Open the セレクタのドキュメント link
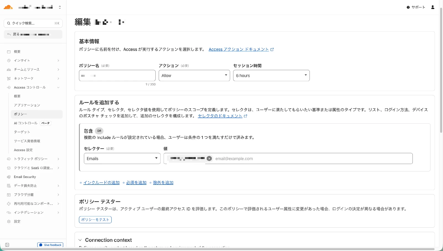Image resolution: width=443 pixels, height=251 pixels. click(x=220, y=116)
